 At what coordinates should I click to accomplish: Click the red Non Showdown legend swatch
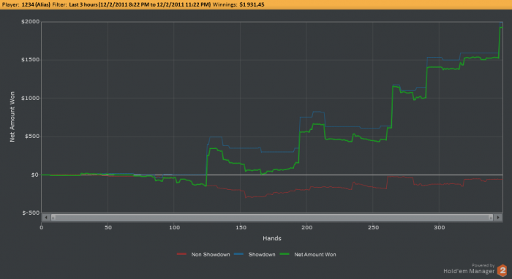(181, 254)
